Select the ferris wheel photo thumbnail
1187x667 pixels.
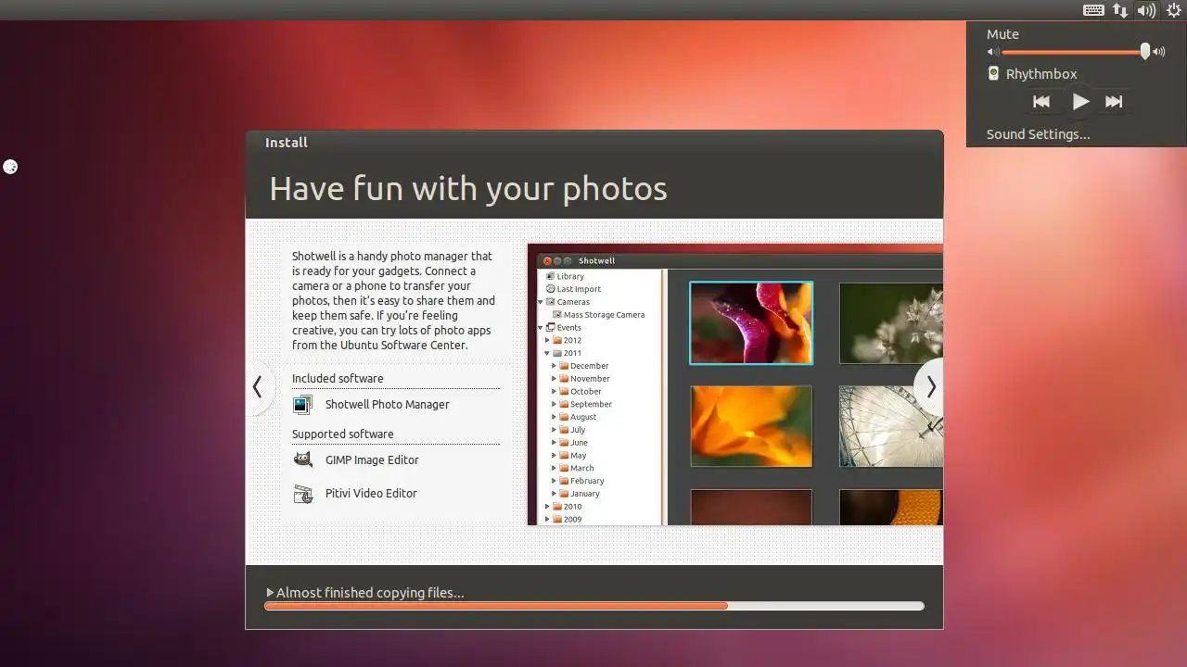pyautogui.click(x=891, y=426)
